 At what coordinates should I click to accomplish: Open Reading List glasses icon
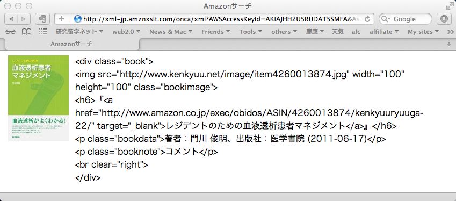[x=10, y=32]
